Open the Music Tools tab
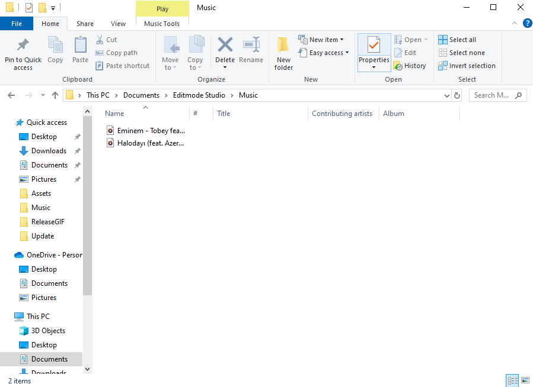This screenshot has height=387, width=533. point(162,24)
